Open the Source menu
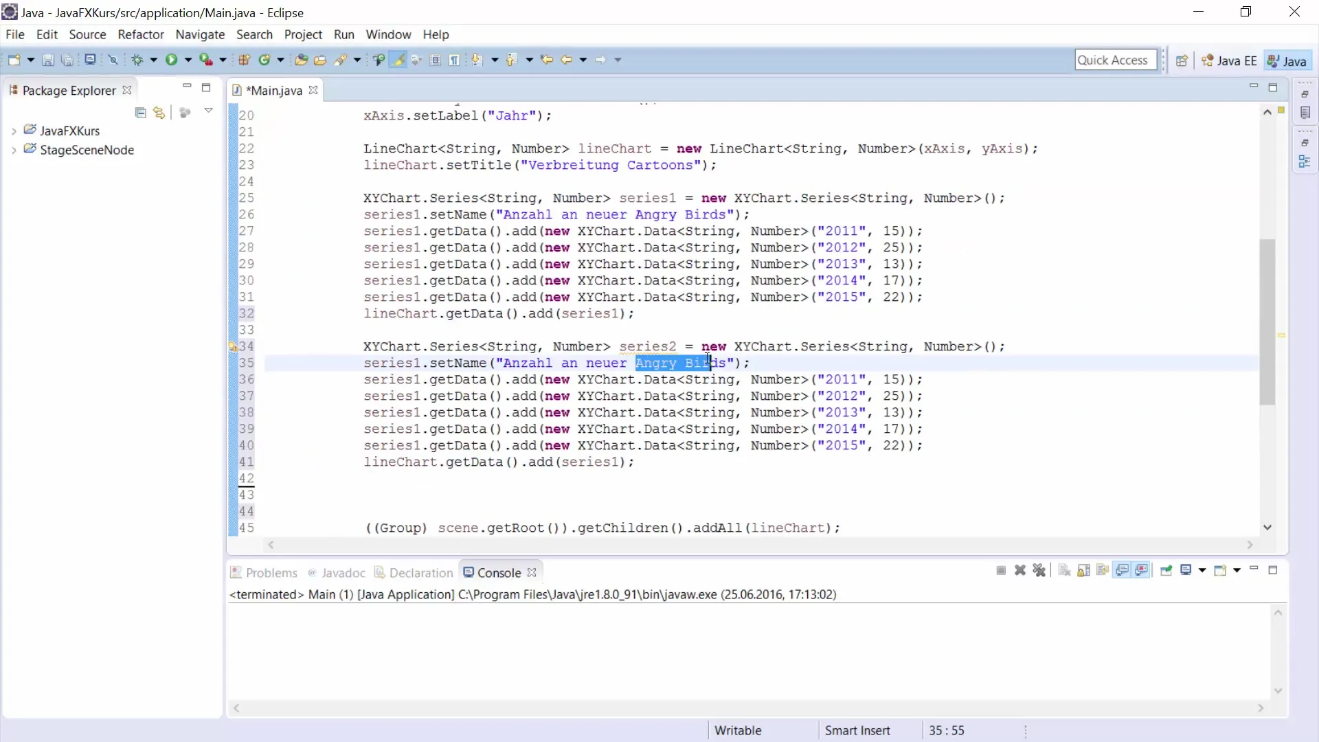1319x742 pixels. pos(87,34)
